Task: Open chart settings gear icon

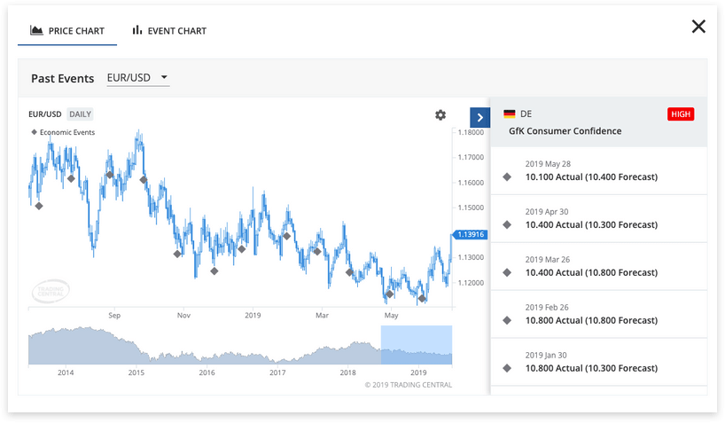Action: click(x=440, y=115)
